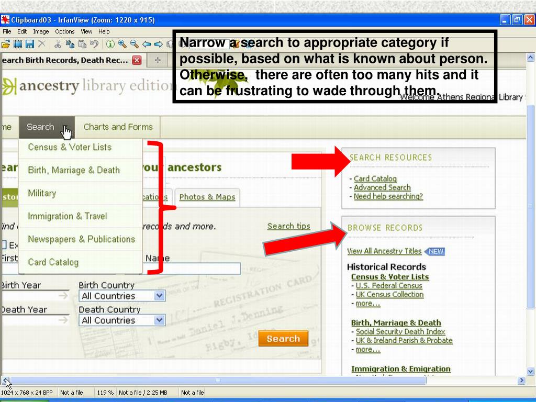Open UK Census Collection link
Image resolution: width=536 pixels, height=402 pixels.
pyautogui.click(x=389, y=295)
